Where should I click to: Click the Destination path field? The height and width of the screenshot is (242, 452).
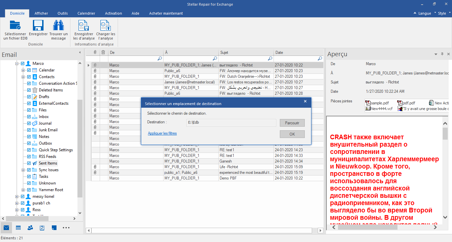(231, 123)
